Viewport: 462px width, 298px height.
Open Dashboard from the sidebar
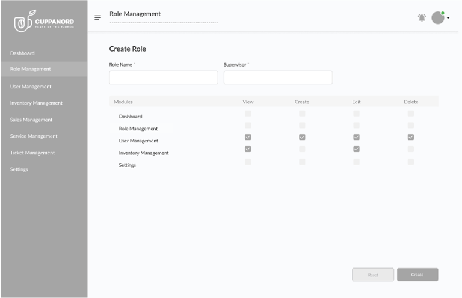coord(22,53)
